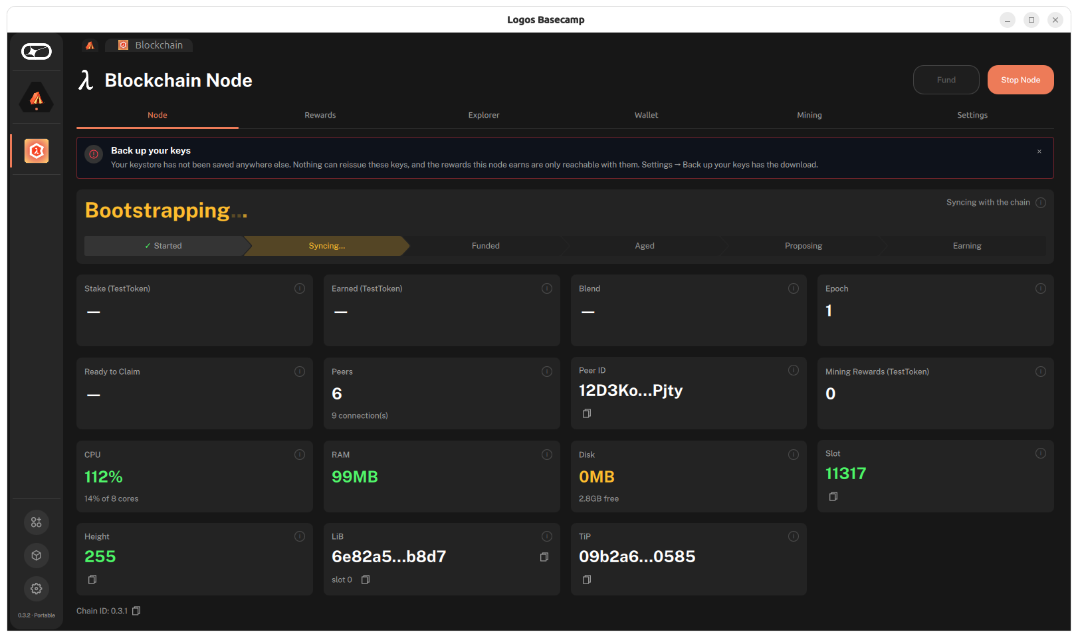Image resolution: width=1078 pixels, height=638 pixels.
Task: Copy the LiB hash 6e82a5...b8d7
Action: click(544, 557)
